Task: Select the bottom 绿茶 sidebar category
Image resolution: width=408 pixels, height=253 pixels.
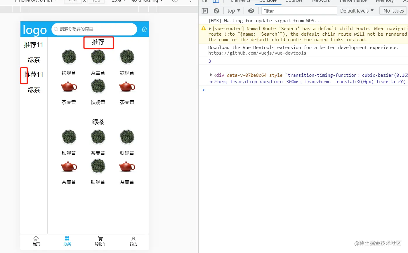Action: [x=34, y=90]
